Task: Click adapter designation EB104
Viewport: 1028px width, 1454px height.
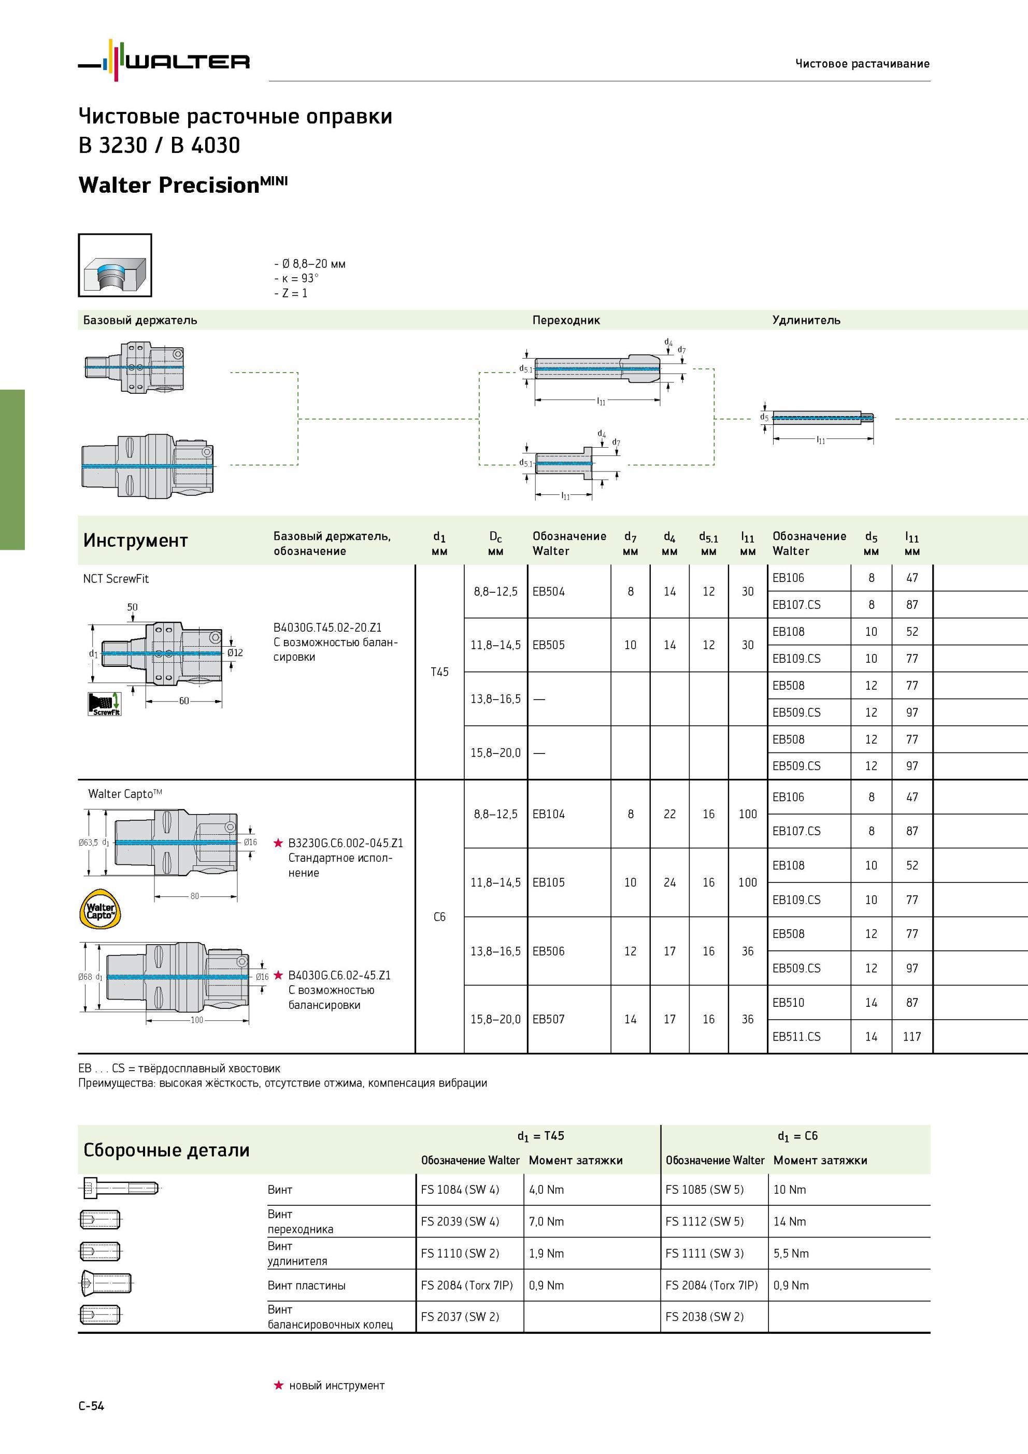Action: coord(549,815)
